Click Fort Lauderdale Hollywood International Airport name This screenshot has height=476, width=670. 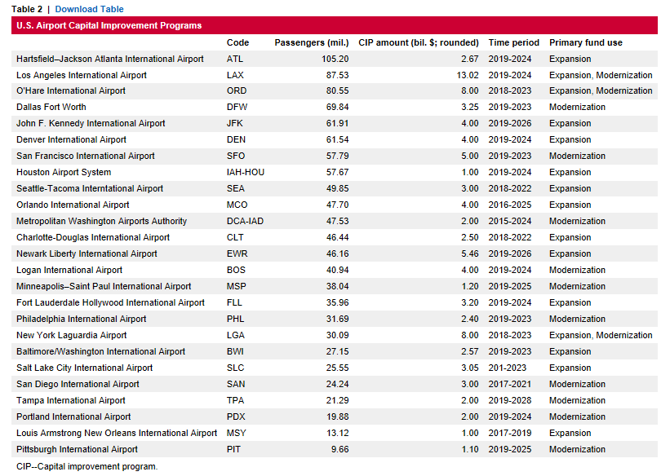[110, 302]
